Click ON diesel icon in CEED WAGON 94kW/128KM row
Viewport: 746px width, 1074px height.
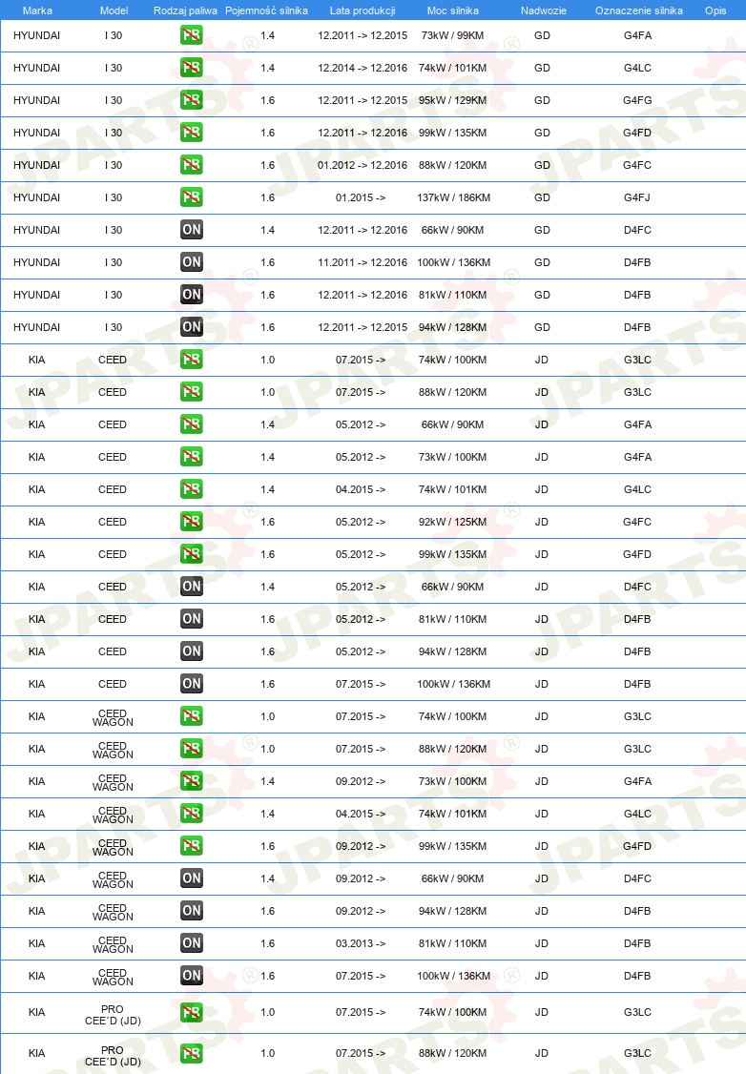(x=191, y=910)
